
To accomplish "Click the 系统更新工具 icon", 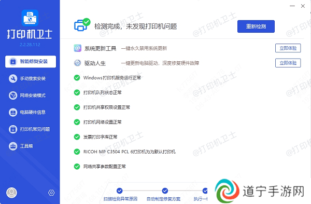I will tap(78, 48).
